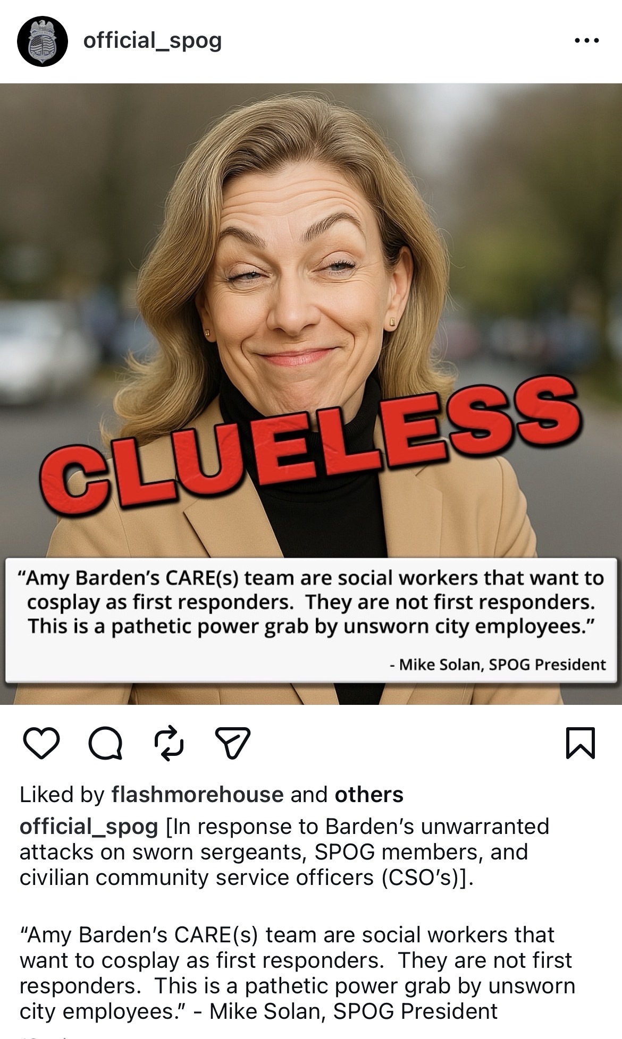Like the post with the heart icon
Screen dimensions: 622x1039
tap(41, 743)
